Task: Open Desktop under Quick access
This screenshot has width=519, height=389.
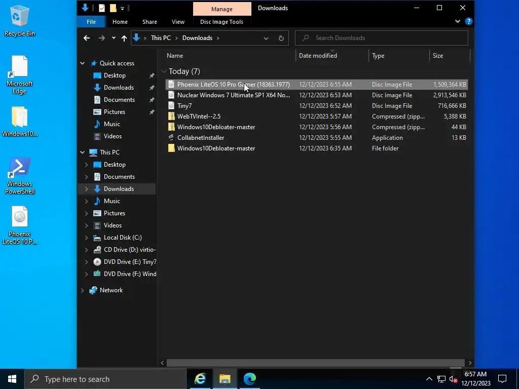Action: [x=114, y=75]
